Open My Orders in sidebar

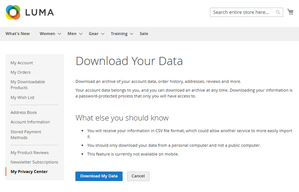[20, 72]
